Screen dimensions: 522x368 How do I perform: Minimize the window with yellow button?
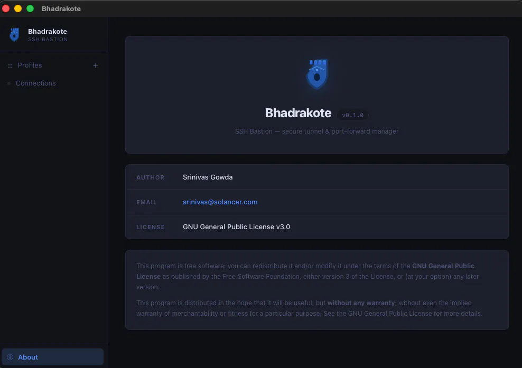18,8
